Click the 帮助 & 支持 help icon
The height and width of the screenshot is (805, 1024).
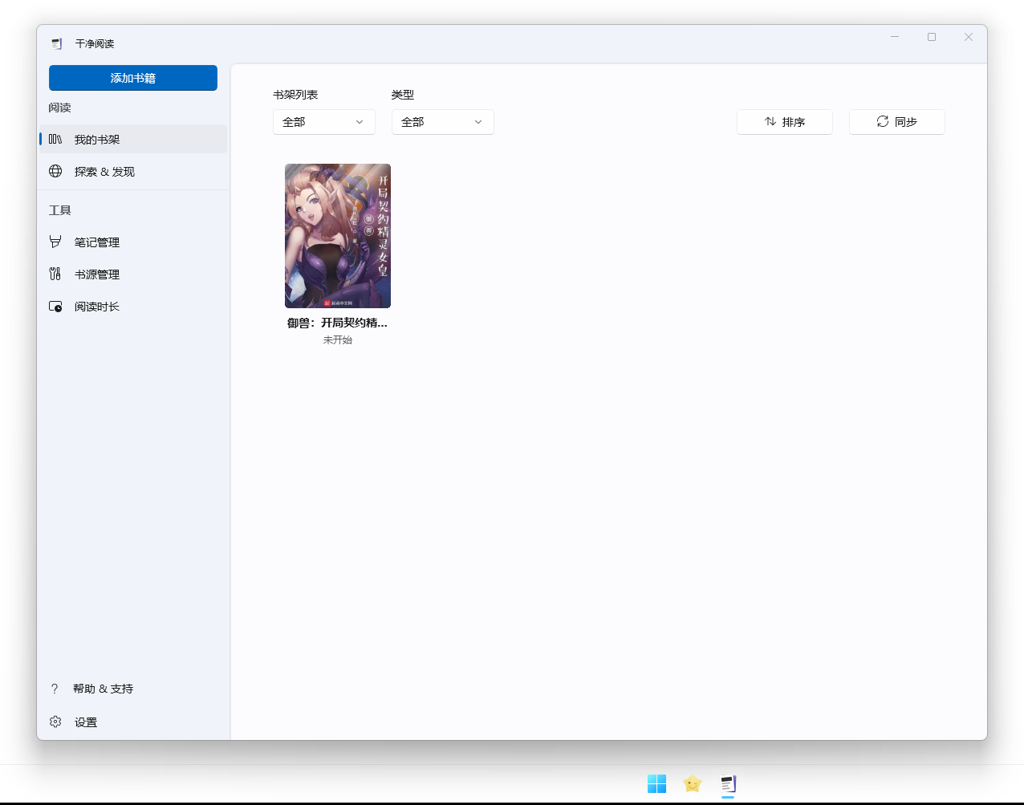54,688
